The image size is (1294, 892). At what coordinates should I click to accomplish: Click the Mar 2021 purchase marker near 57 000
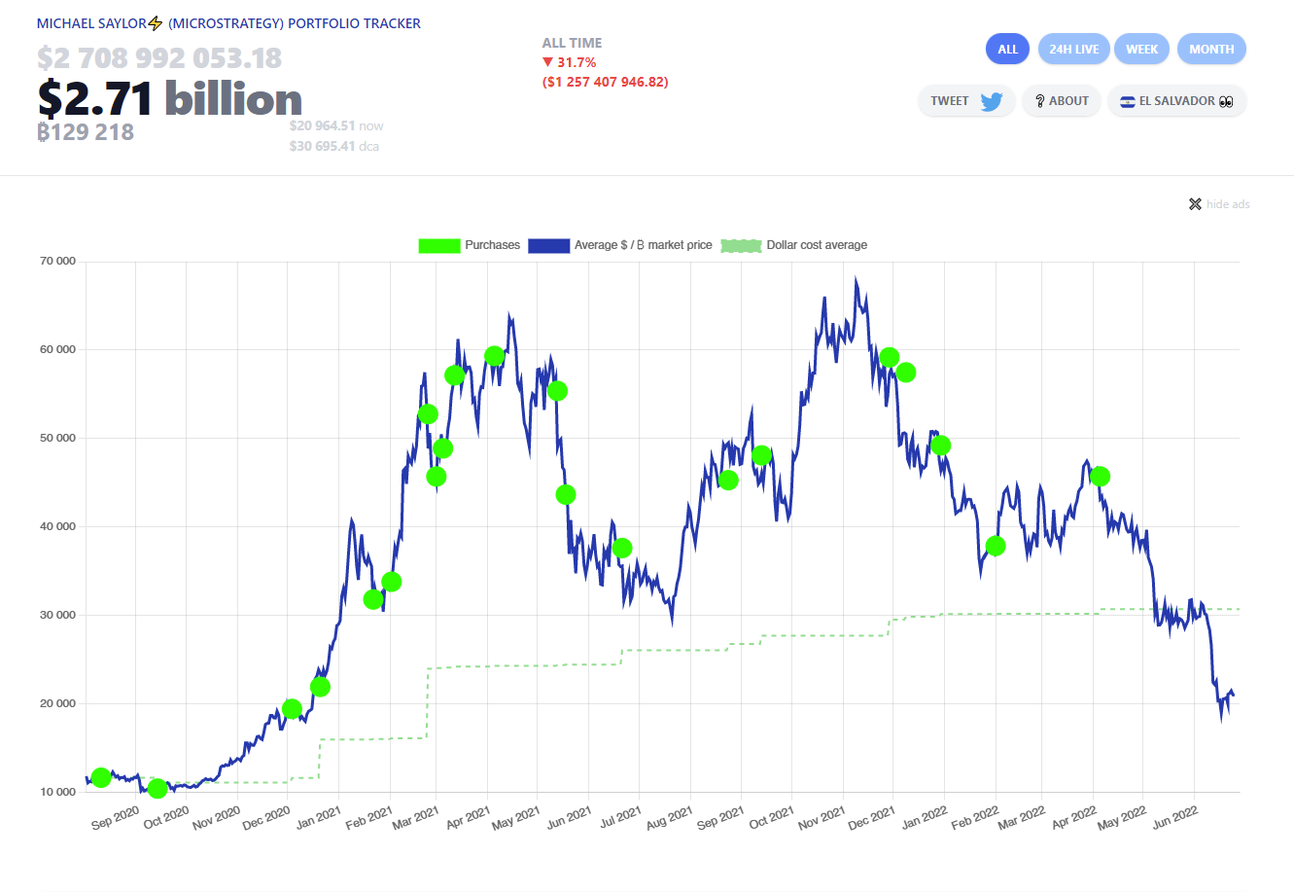pyautogui.click(x=454, y=375)
